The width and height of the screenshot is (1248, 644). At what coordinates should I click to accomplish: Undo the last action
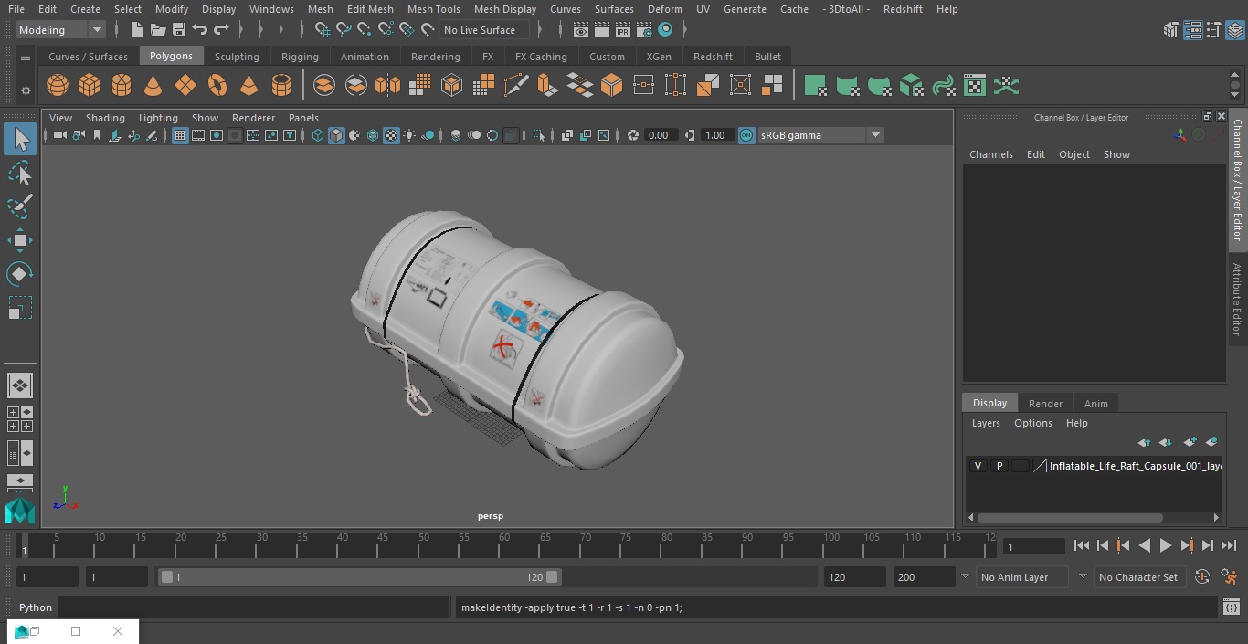coord(200,30)
